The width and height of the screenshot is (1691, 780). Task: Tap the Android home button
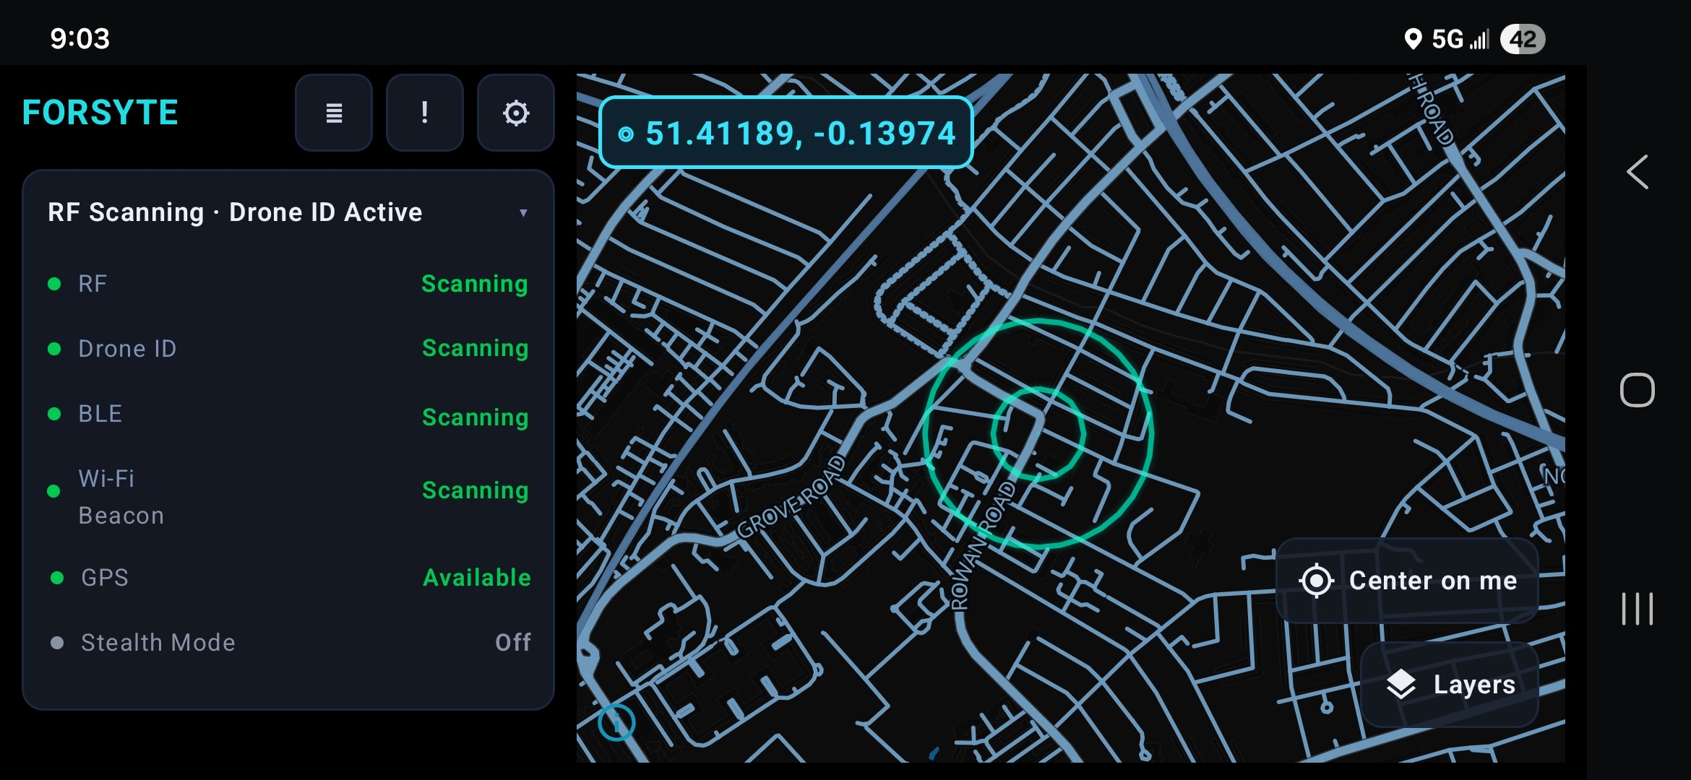coord(1638,390)
